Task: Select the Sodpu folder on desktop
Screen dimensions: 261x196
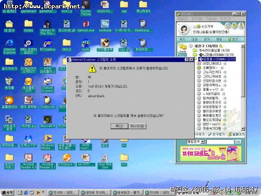Action: click(28, 26)
